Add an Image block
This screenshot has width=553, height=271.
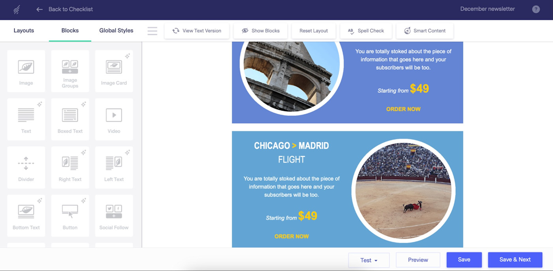[x=26, y=71]
